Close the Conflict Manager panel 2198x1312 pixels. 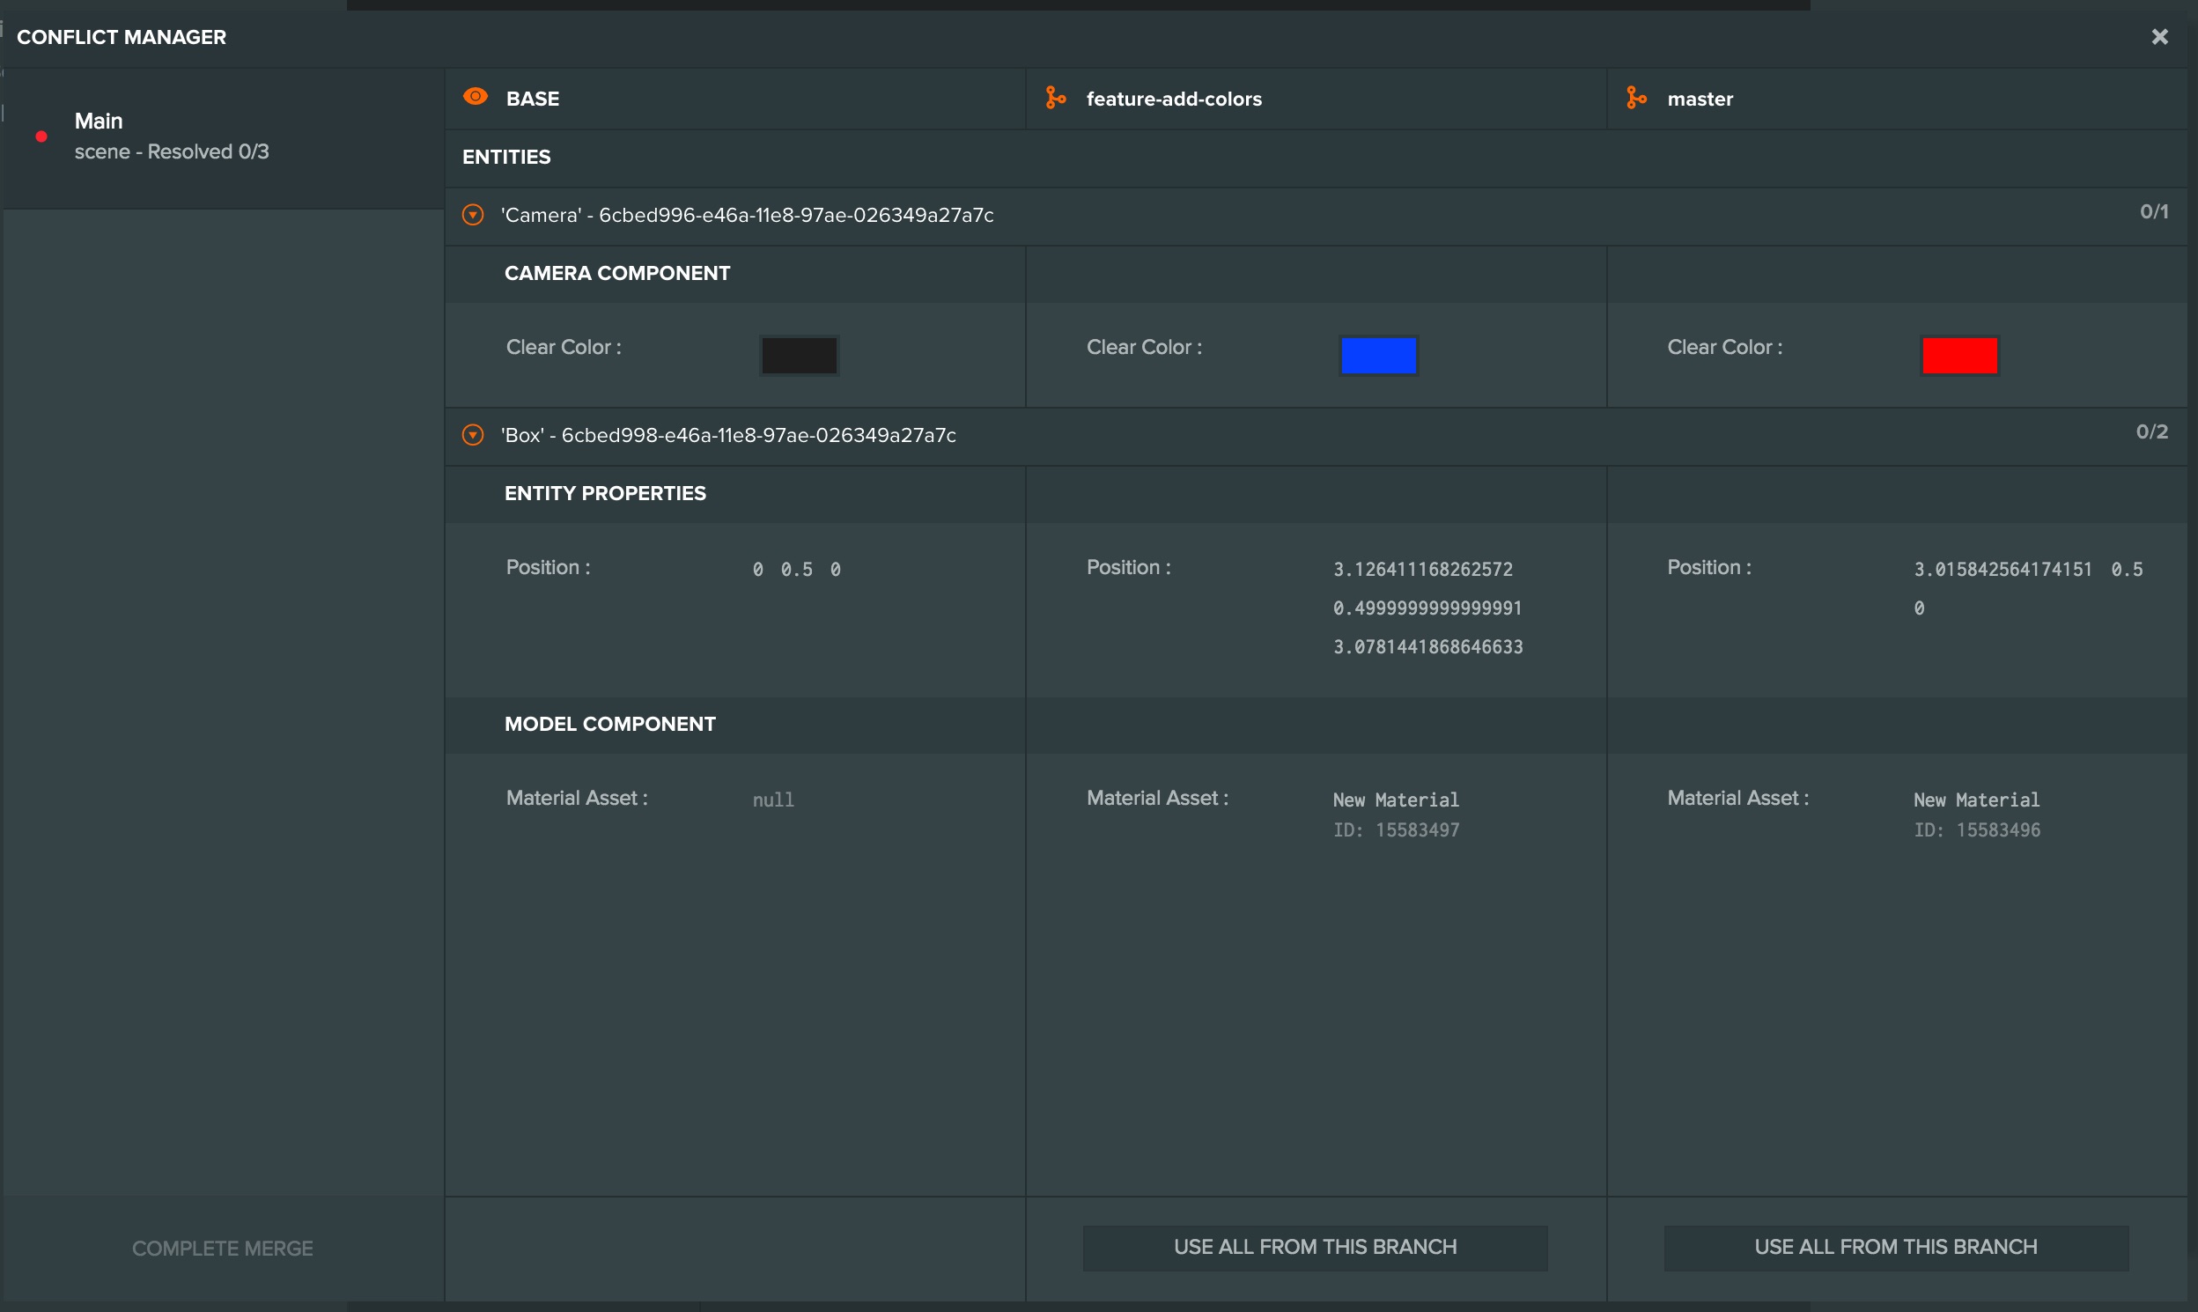coord(2160,36)
